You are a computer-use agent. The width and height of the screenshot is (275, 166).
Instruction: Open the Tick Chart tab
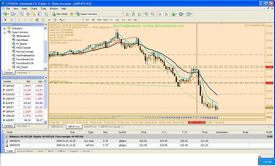point(22,126)
